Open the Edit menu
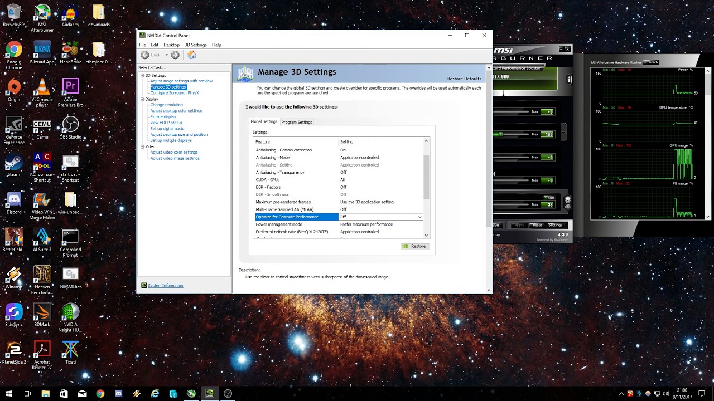 (x=155, y=45)
